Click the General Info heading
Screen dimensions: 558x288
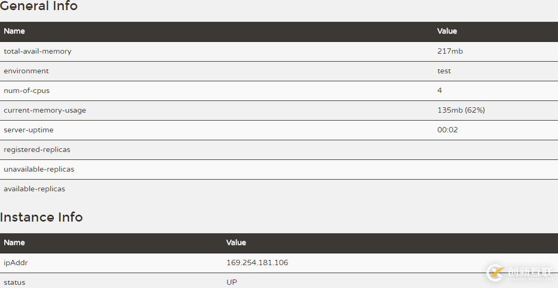pyautogui.click(x=39, y=6)
